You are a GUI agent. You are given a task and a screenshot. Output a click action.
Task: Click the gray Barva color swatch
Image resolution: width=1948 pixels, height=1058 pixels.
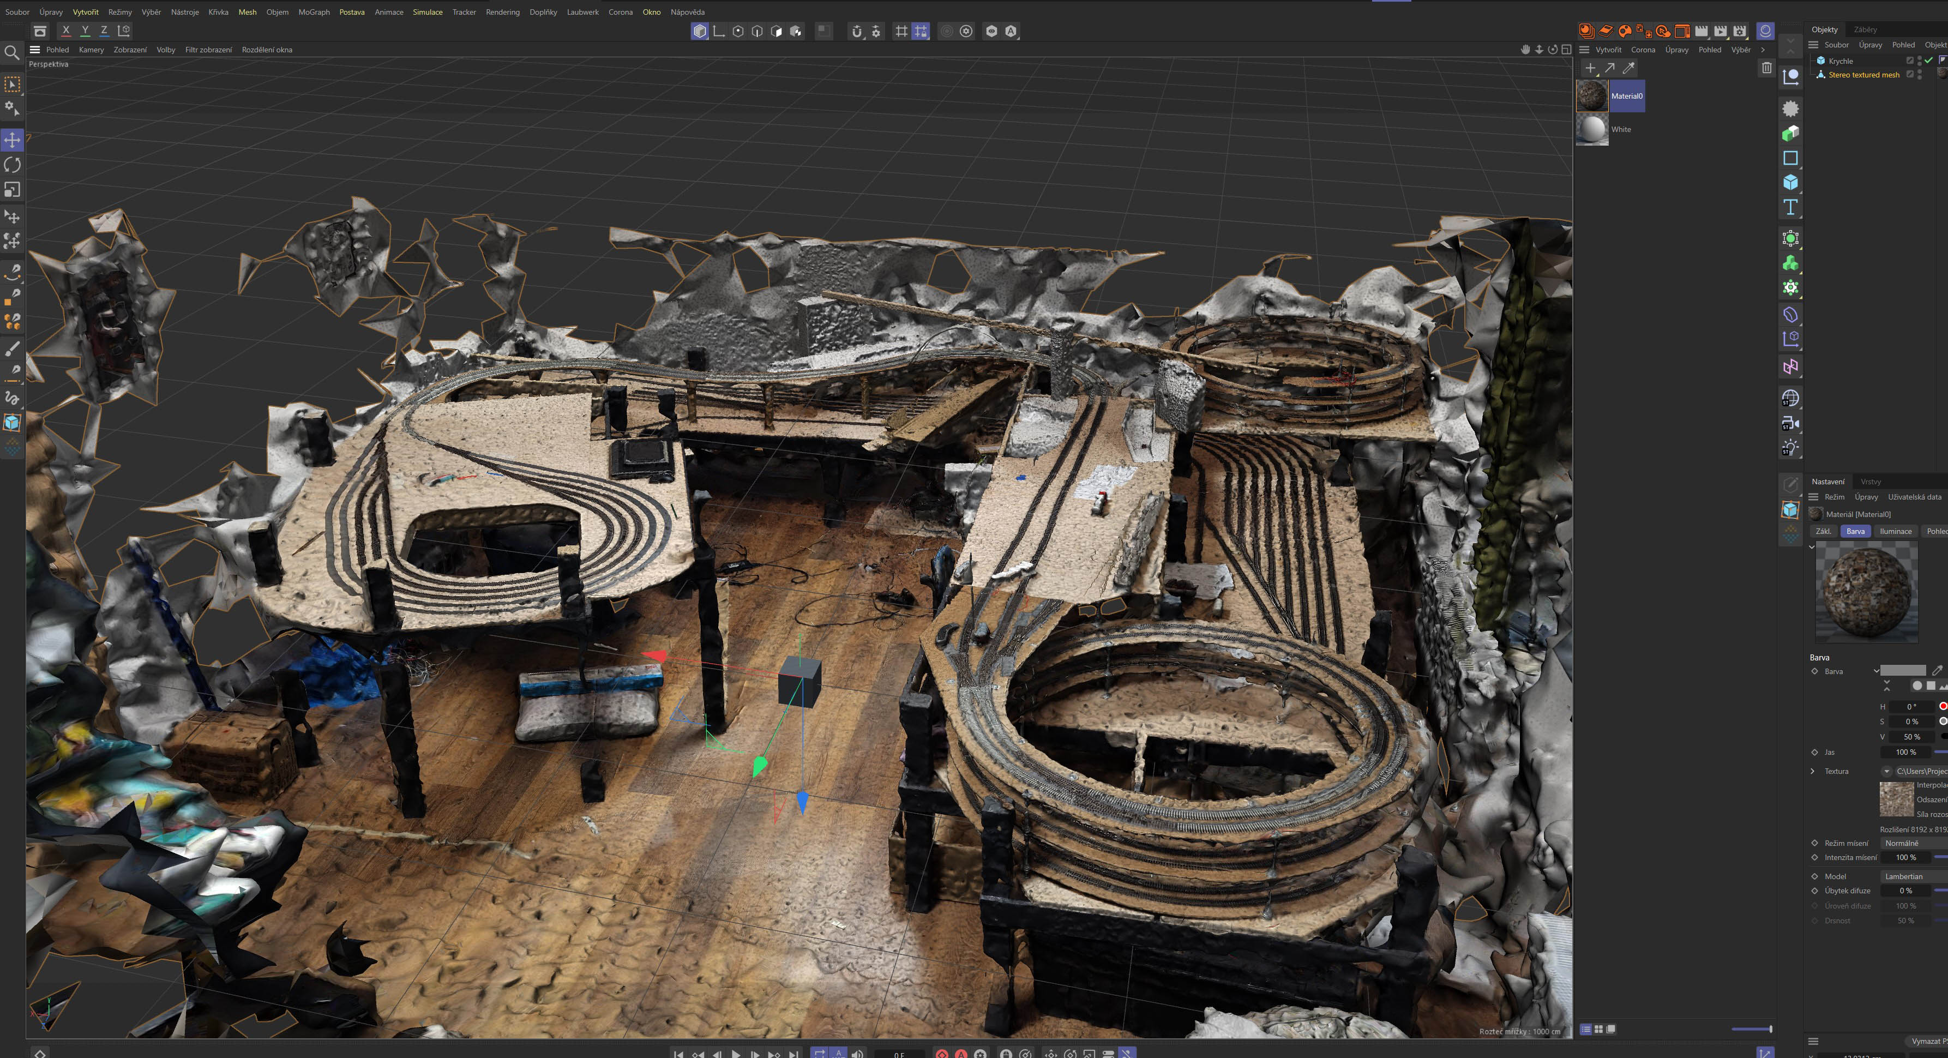pos(1903,671)
